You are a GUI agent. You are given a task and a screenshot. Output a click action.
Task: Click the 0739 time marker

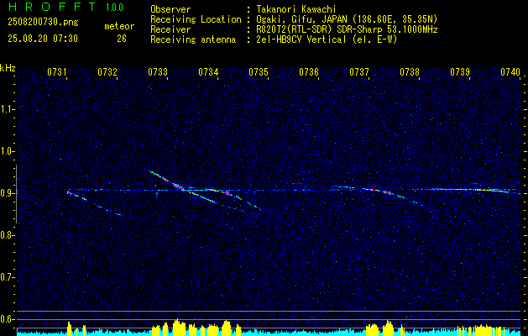(x=460, y=72)
